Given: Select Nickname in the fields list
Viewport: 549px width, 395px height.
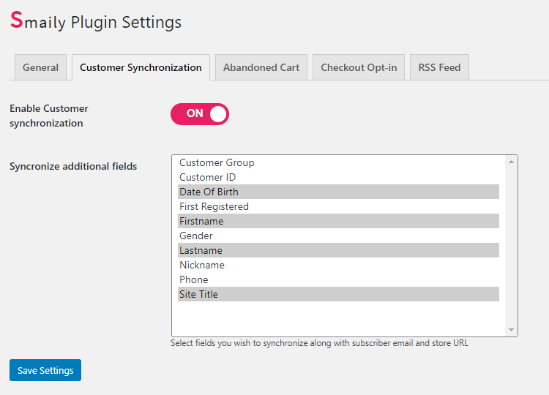Looking at the screenshot, I should point(338,266).
